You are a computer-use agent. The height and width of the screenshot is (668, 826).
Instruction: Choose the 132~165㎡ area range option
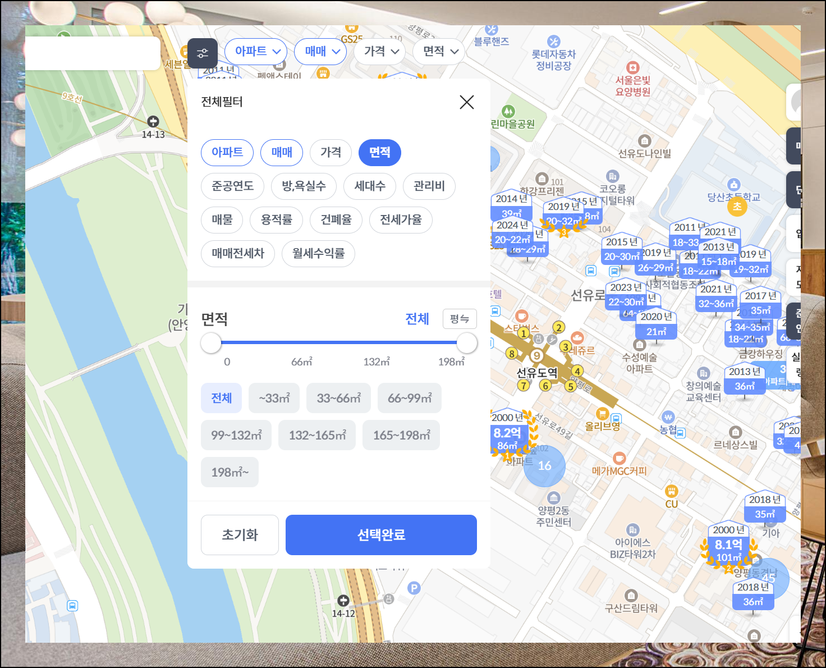tap(317, 435)
